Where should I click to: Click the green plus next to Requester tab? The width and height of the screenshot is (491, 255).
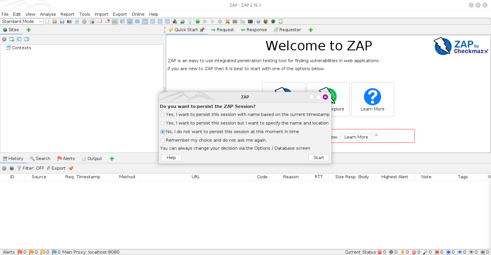(x=311, y=30)
